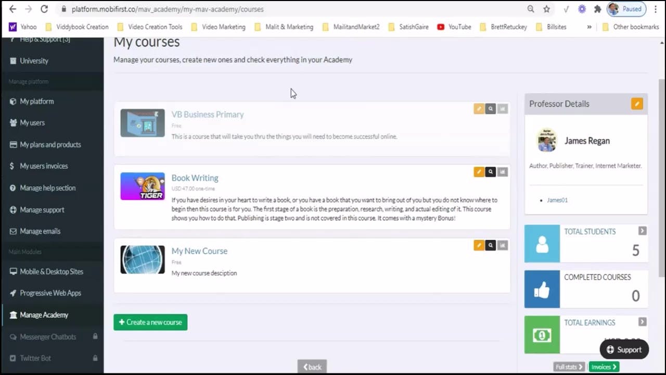666x375 pixels.
Task: Expand Total Students with its arrow chevron
Action: pos(643,231)
